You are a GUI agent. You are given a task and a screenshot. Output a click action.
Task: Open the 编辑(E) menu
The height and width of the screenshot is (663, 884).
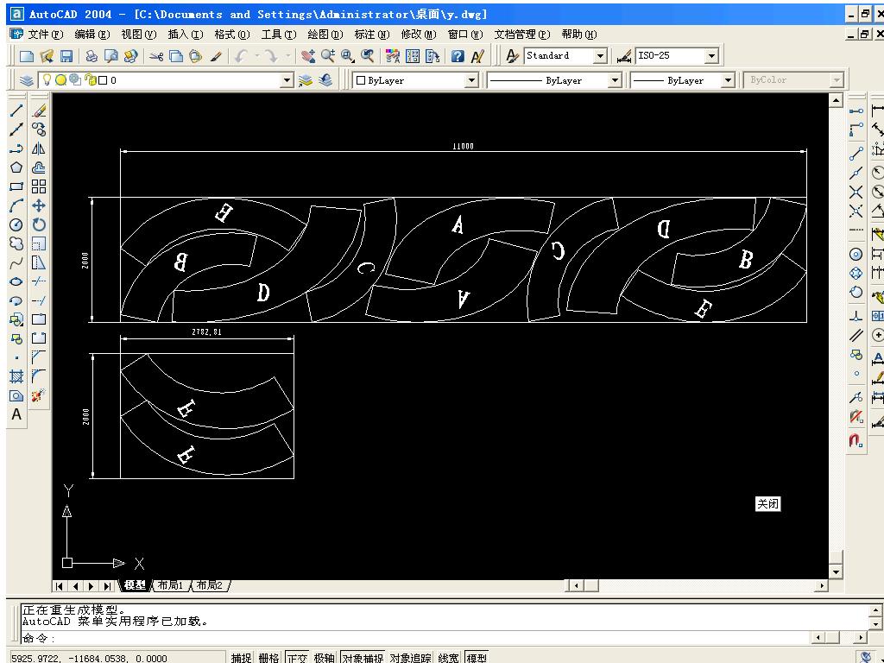coord(92,35)
